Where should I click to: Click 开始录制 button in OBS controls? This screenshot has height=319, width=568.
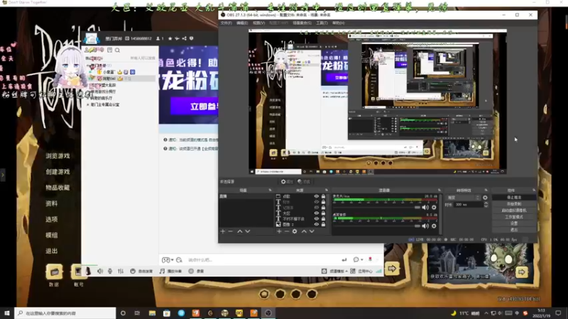(514, 204)
